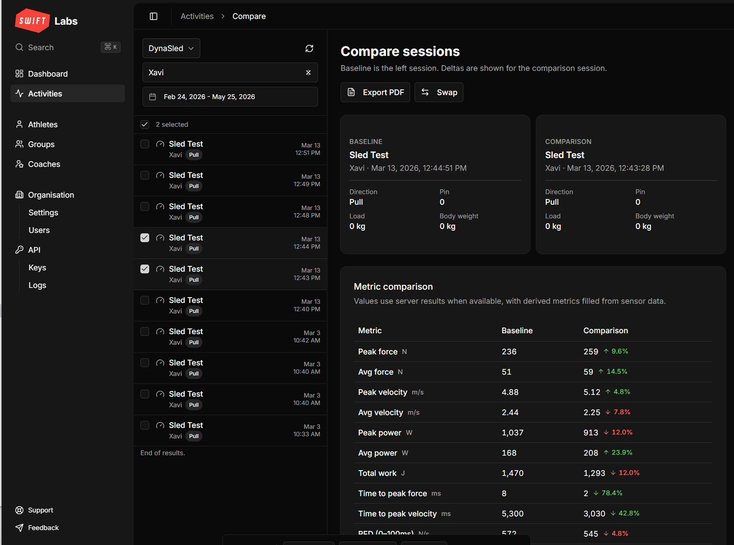The width and height of the screenshot is (734, 545).
Task: Open Organisation Settings
Action: pyautogui.click(x=43, y=213)
